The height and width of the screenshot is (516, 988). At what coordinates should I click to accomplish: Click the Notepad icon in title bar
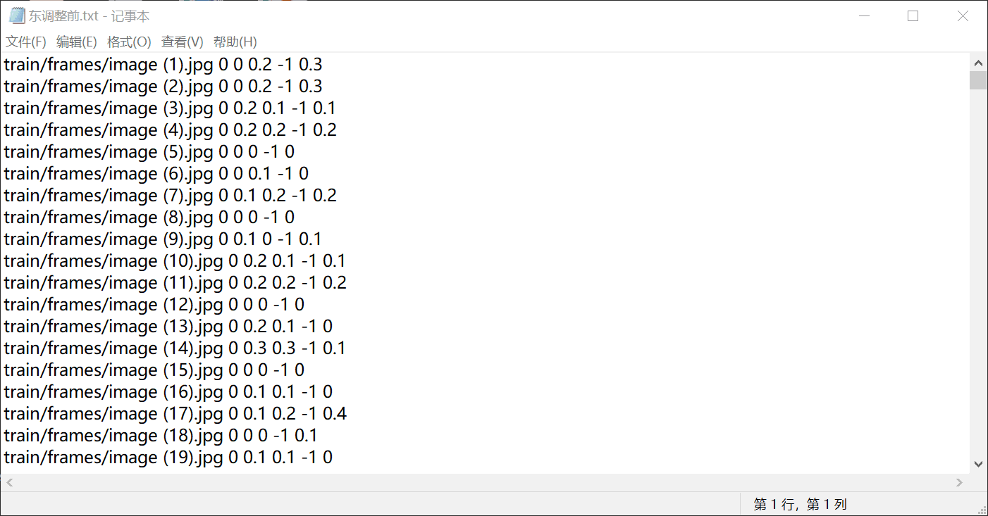pyautogui.click(x=16, y=15)
